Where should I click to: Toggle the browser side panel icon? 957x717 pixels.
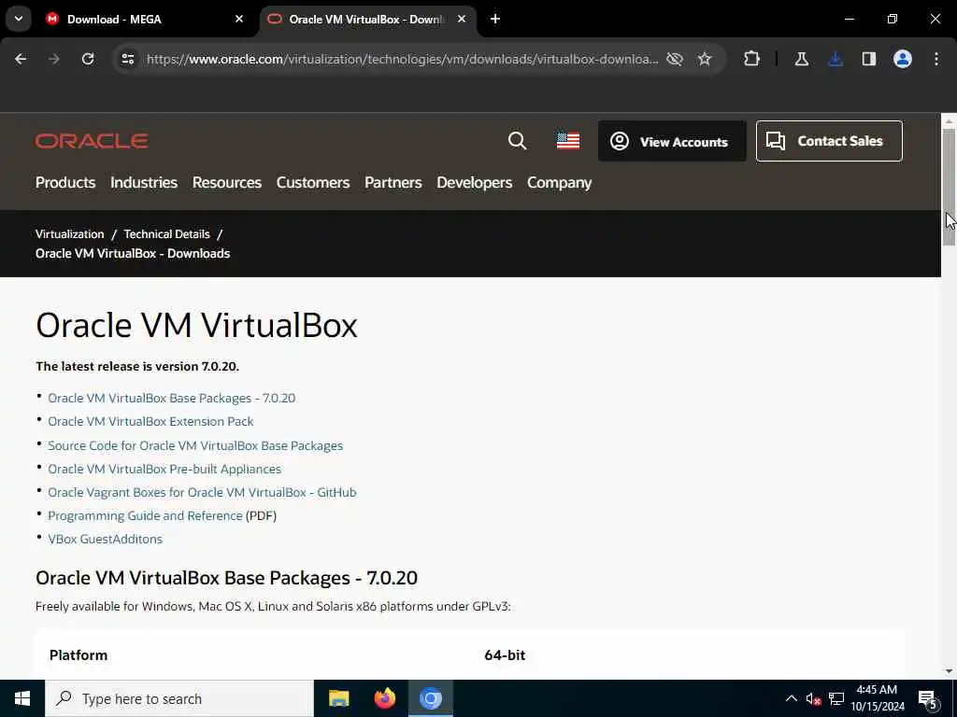869,59
